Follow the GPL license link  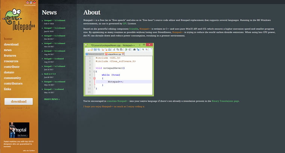coord(125,23)
